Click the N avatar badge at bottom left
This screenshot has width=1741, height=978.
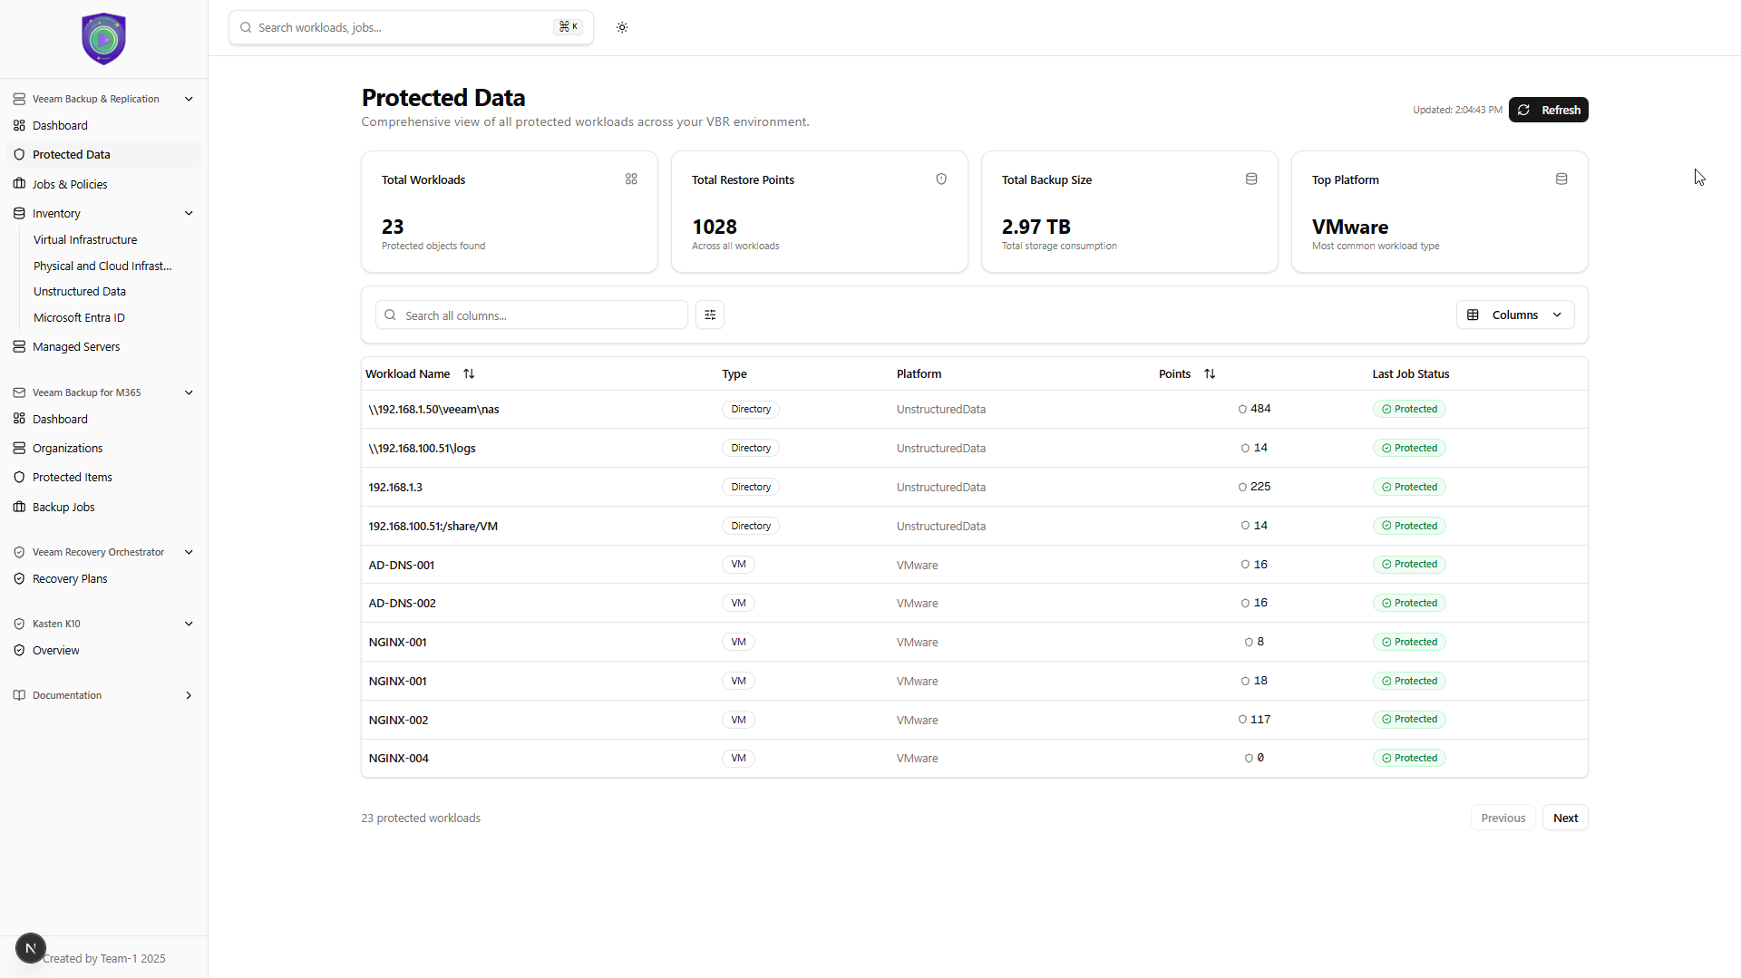point(31,948)
